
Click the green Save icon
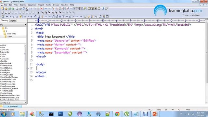9,9
